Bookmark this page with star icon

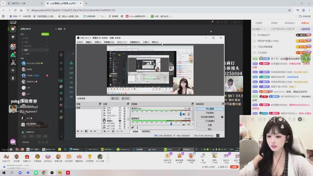coord(290,10)
